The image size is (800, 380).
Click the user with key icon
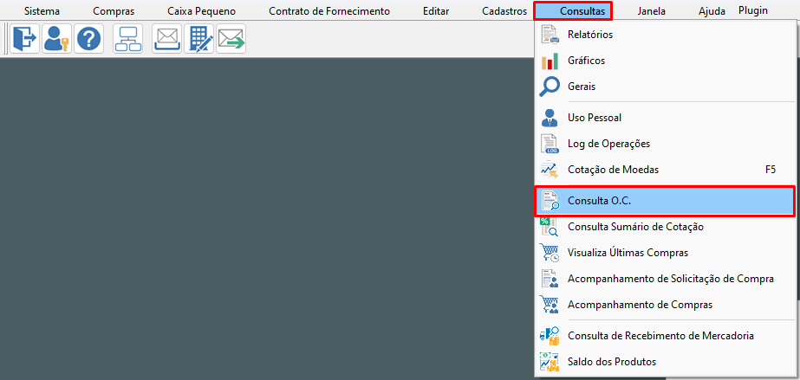(x=56, y=38)
